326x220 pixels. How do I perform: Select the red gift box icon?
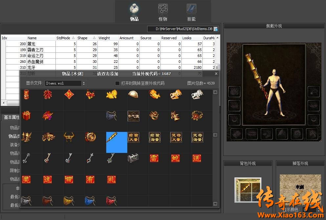27,116
